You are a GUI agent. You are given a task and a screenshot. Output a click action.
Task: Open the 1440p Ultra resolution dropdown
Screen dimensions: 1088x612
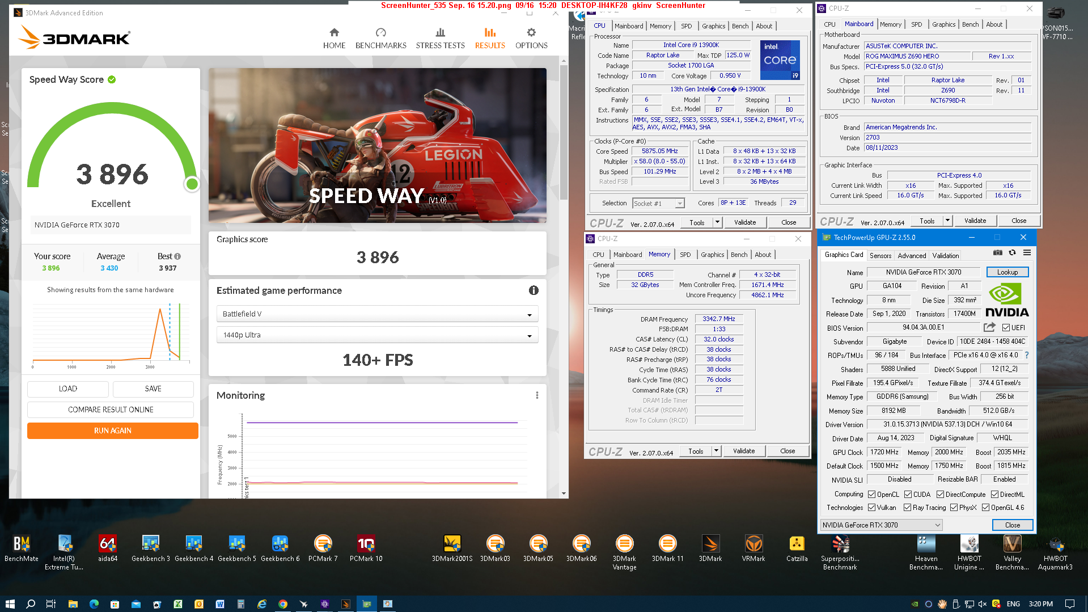(377, 335)
